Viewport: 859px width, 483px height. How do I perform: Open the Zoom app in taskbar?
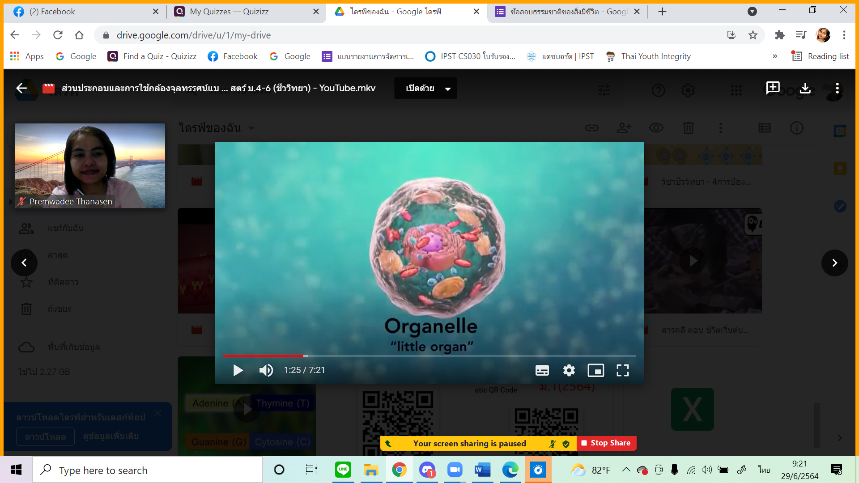(x=455, y=470)
